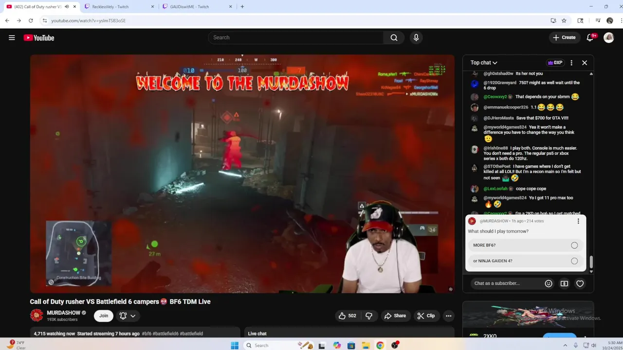Viewport: 623px width, 350px height.
Task: Open live chat options three dots
Action: (571, 63)
